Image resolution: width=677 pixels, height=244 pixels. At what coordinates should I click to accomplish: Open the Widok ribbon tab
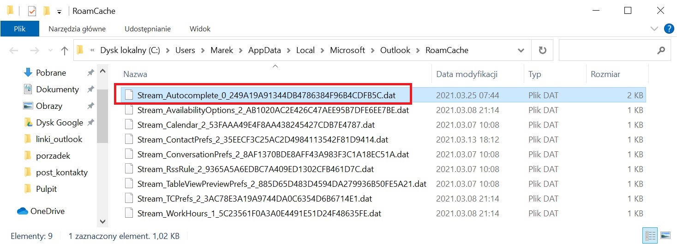pyautogui.click(x=200, y=29)
